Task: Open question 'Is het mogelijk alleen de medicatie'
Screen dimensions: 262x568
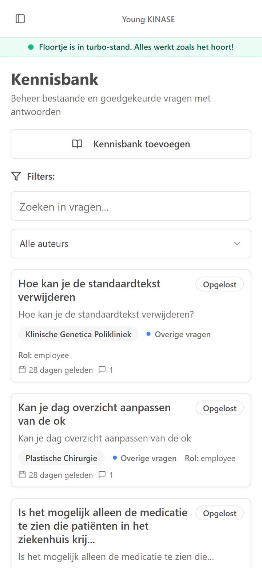Action: tap(103, 526)
